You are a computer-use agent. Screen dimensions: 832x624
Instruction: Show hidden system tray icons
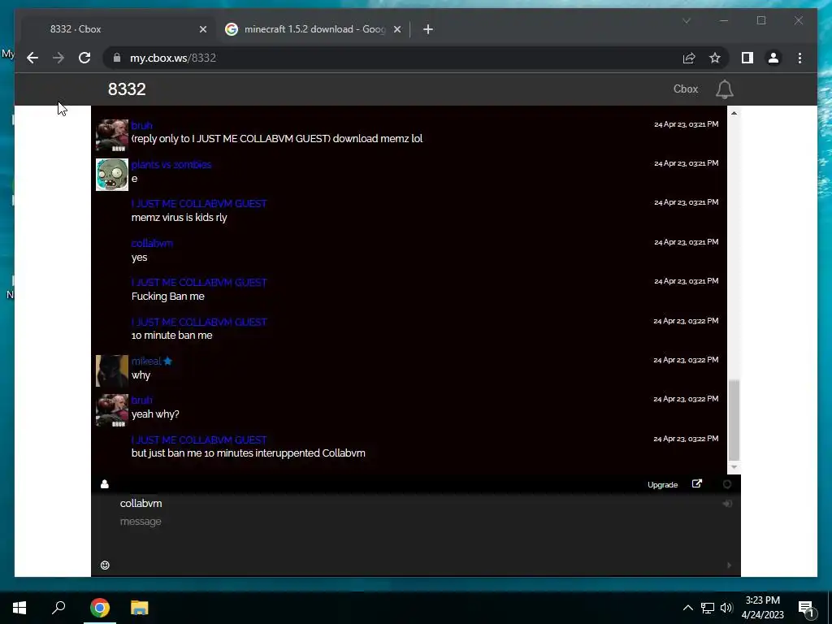click(687, 608)
